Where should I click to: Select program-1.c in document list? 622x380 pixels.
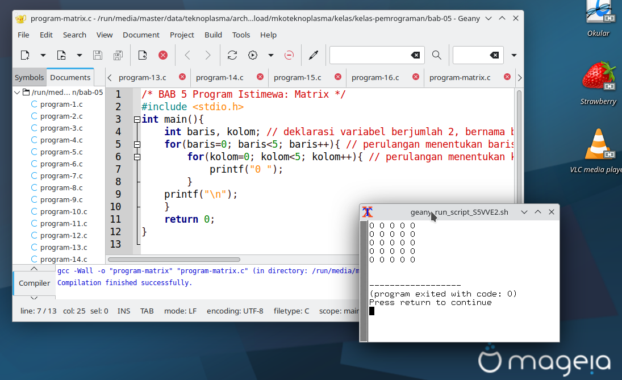point(61,105)
